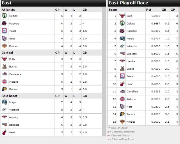
Task: Open the Cavaliers team name in Central table
Action: pyautogui.click(x=15, y=74)
